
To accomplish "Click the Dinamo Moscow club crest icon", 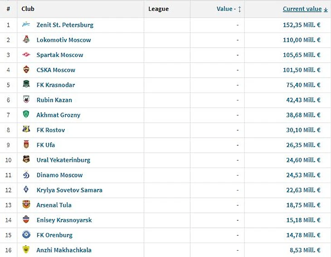I will 26,175.
